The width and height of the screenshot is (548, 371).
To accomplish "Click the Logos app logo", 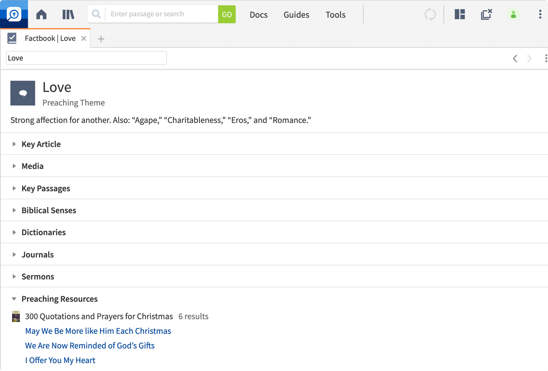I will click(x=14, y=14).
